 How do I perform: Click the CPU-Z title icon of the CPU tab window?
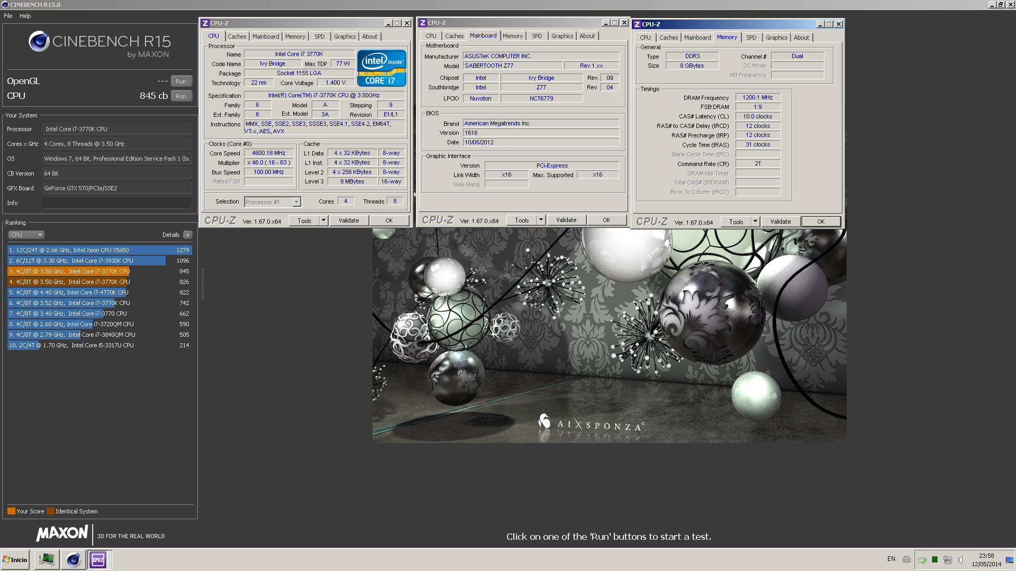coord(205,23)
